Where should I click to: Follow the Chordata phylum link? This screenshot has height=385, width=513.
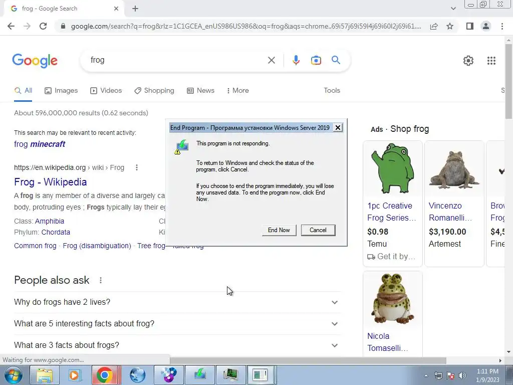tap(56, 233)
